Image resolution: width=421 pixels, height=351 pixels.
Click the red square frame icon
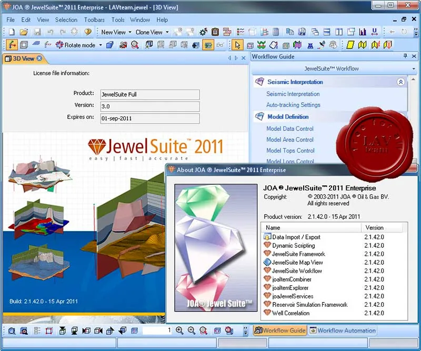[49, 330]
